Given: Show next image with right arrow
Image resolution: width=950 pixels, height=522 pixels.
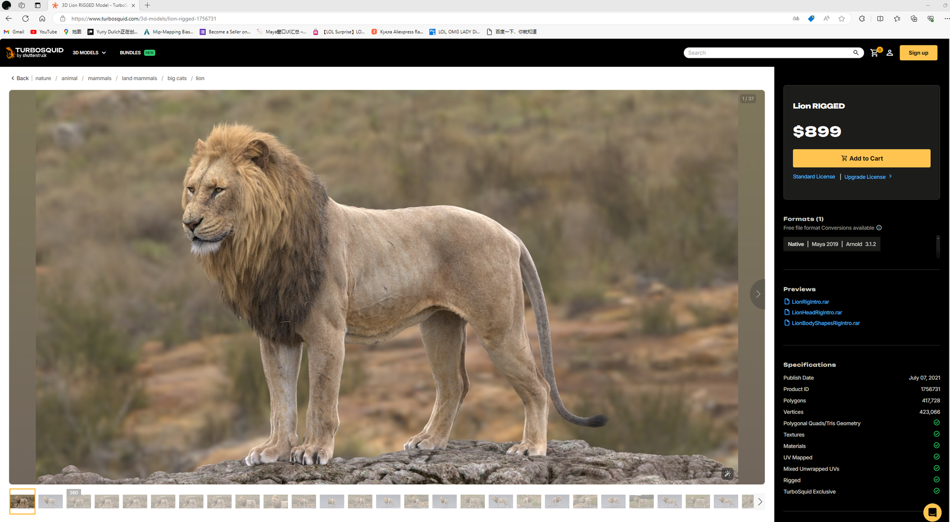Looking at the screenshot, I should [758, 294].
